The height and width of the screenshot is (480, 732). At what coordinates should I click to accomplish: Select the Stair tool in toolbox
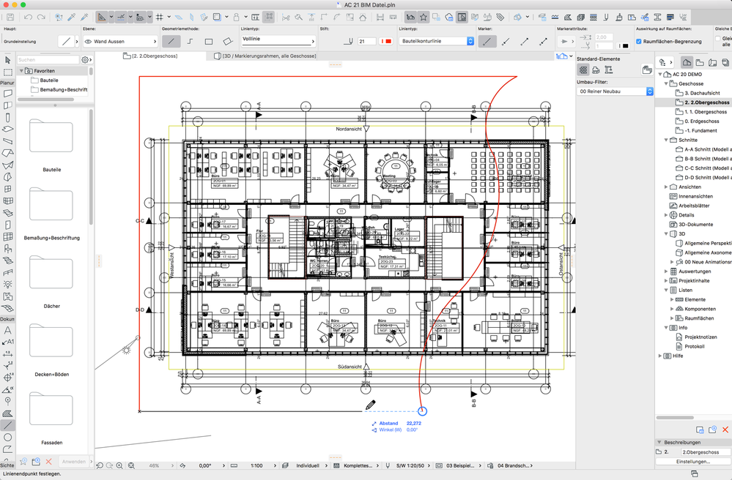click(7, 260)
